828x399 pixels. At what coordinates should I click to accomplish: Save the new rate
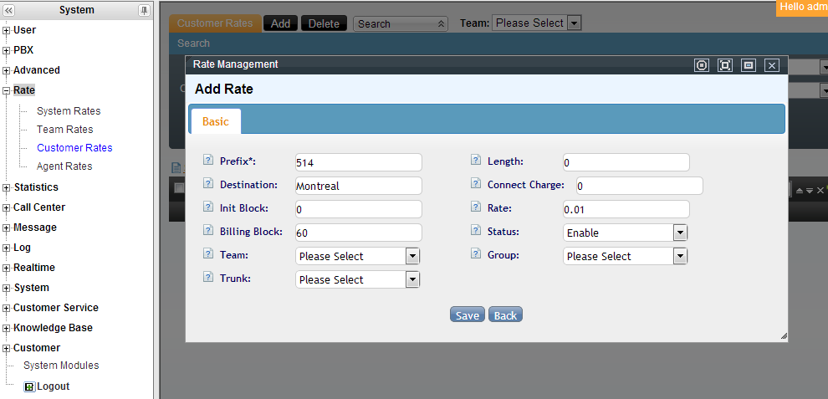pos(467,315)
